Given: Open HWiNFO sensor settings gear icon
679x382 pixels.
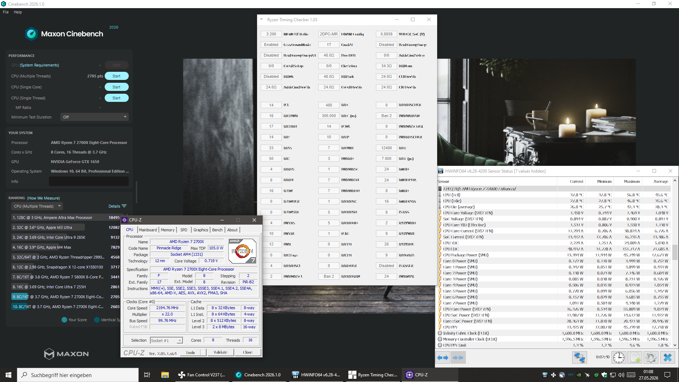Looking at the screenshot, I should click(651, 358).
